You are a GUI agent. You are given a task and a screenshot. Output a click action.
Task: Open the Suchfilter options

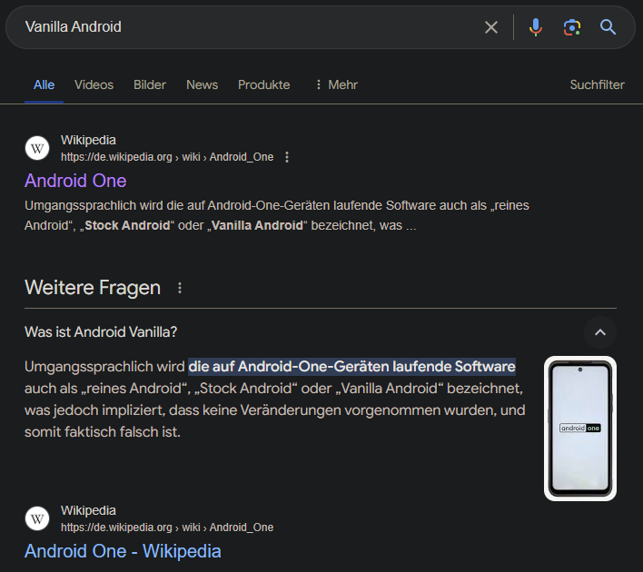pos(597,84)
